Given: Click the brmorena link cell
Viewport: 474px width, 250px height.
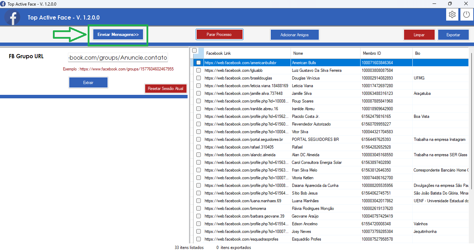Looking at the screenshot, I should pos(247,209).
